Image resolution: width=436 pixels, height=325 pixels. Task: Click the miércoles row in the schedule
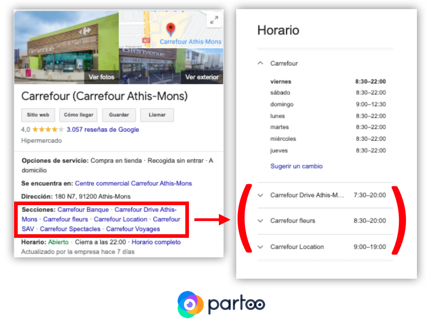(x=328, y=139)
